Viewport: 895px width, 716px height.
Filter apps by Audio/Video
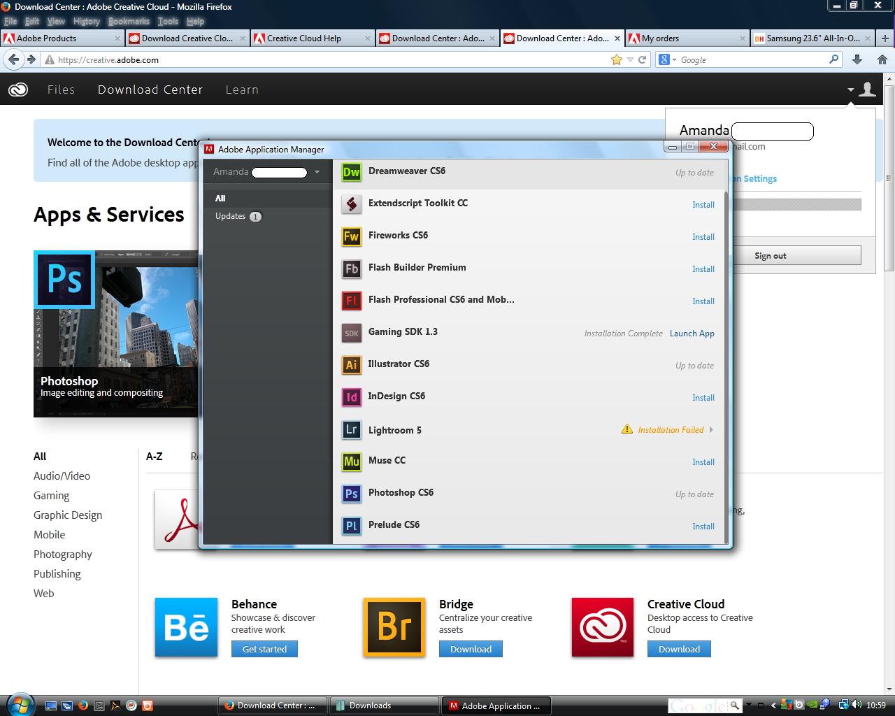tap(62, 476)
